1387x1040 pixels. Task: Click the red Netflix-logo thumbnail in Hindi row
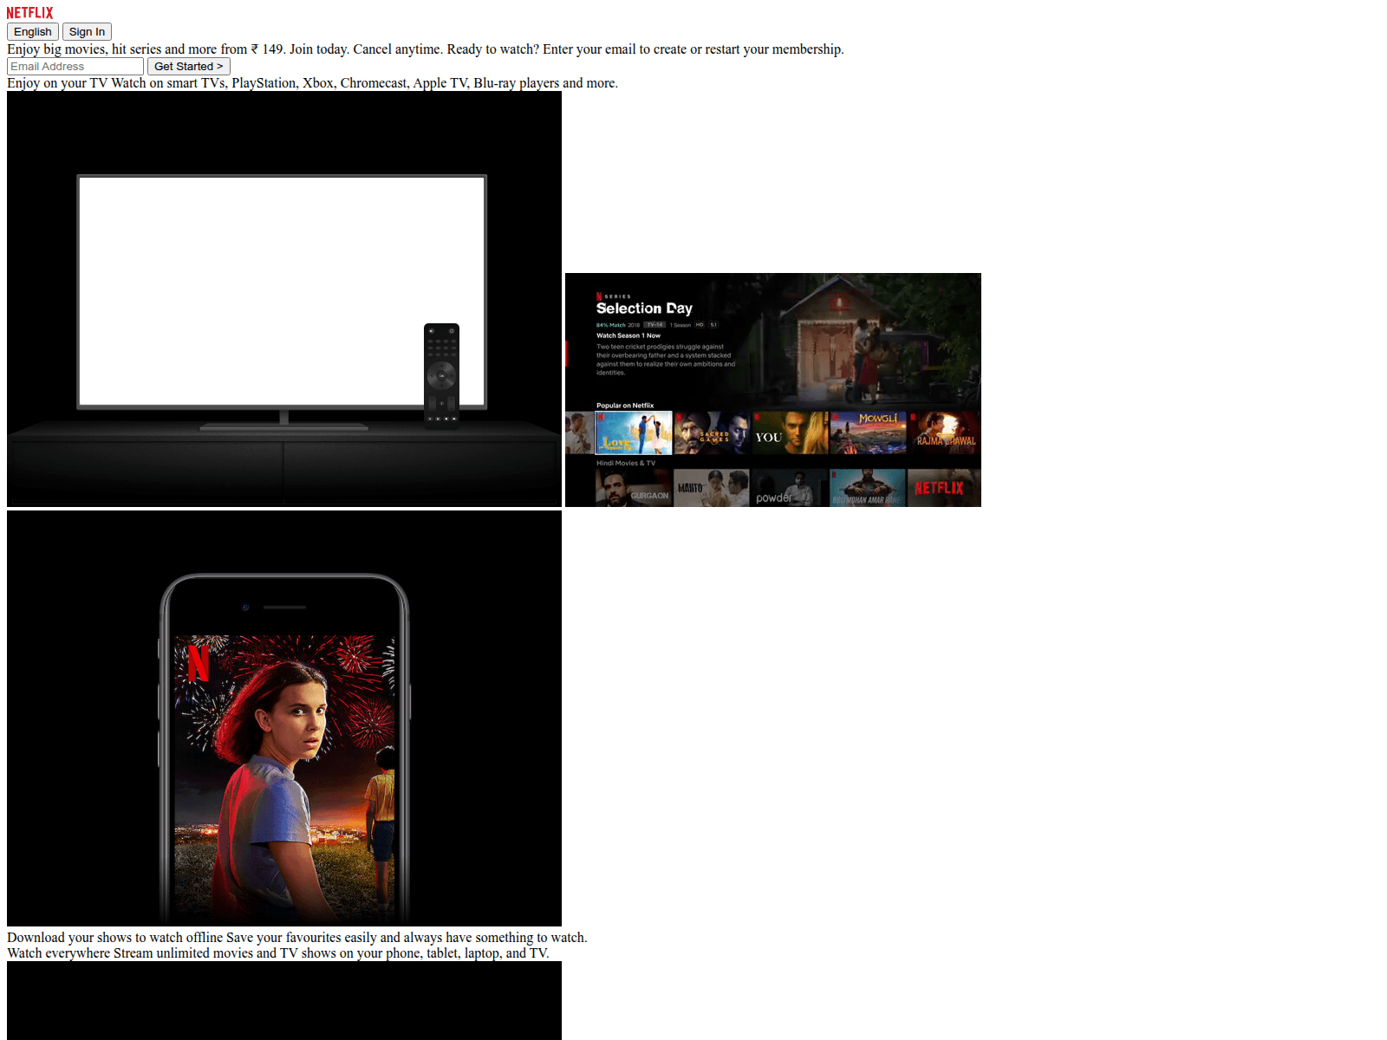point(943,489)
